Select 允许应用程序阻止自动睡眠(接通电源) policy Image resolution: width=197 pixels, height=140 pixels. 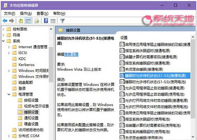pyautogui.click(x=155, y=88)
